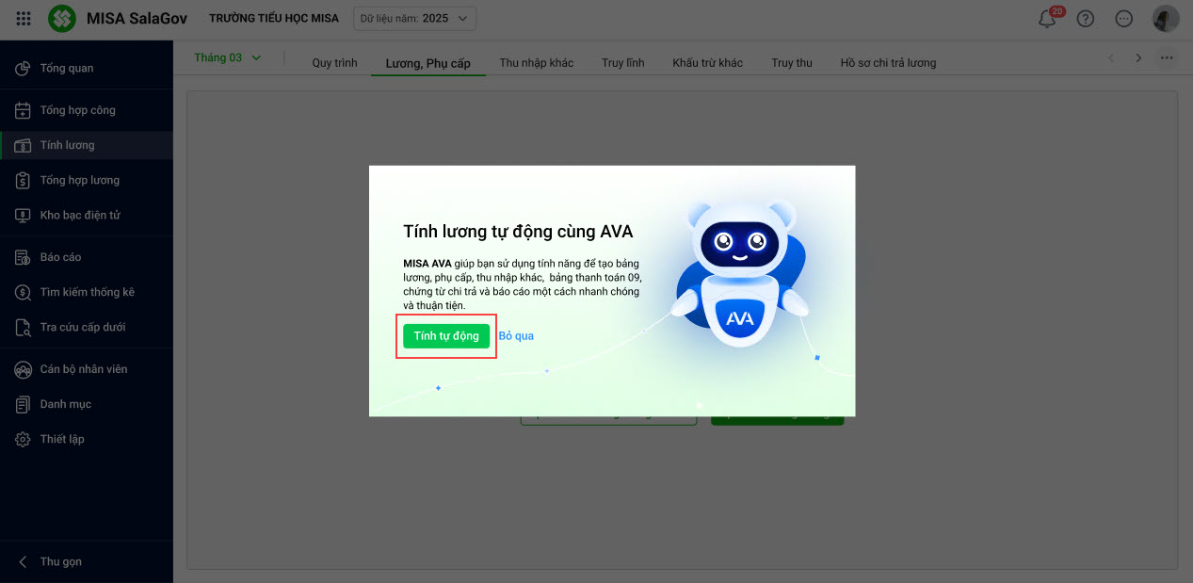Open the notifications bell icon
The width and height of the screenshot is (1193, 583).
point(1047,19)
